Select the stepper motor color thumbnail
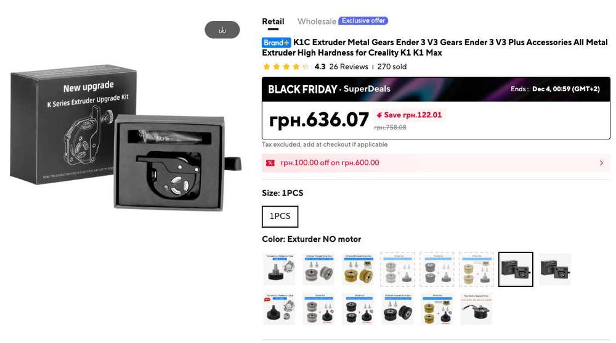This screenshot has height=343, width=616. coord(476,308)
